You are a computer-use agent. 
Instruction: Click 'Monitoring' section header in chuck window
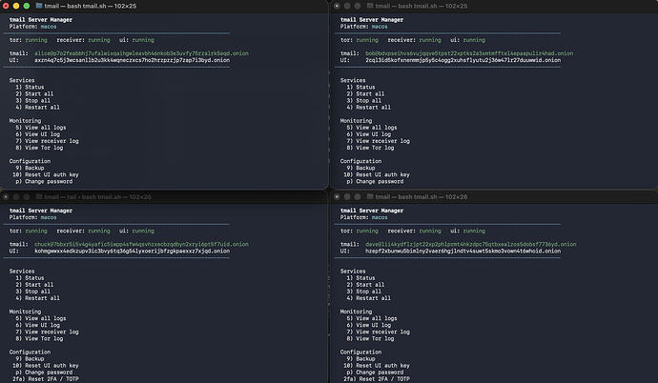click(25, 312)
